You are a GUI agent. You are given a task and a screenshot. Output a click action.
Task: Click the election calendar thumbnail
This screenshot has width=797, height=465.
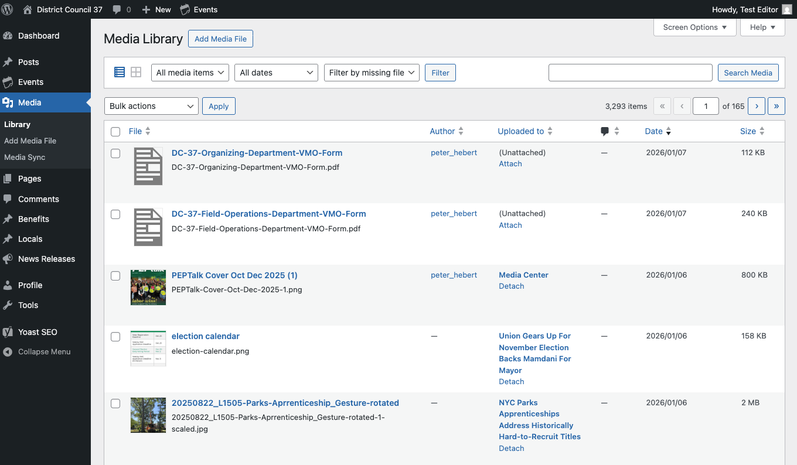[x=148, y=348]
